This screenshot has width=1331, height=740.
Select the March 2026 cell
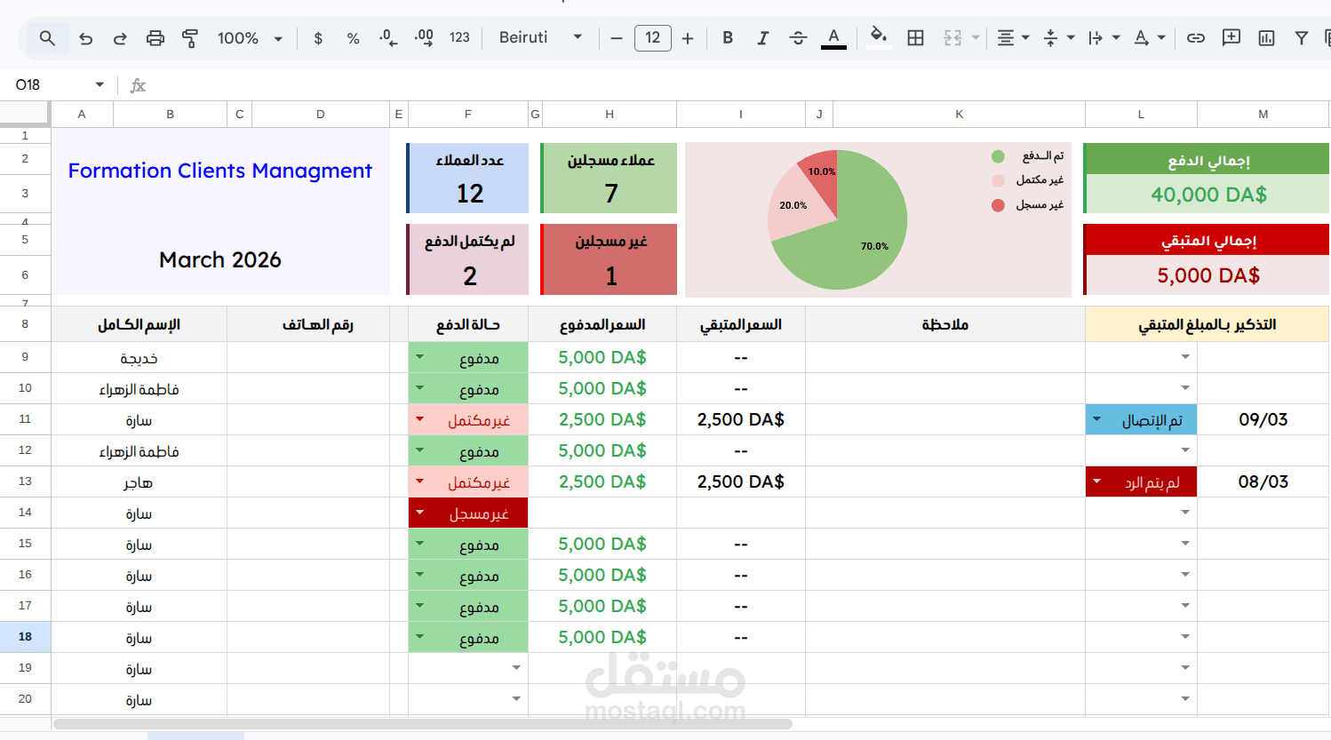pos(219,259)
